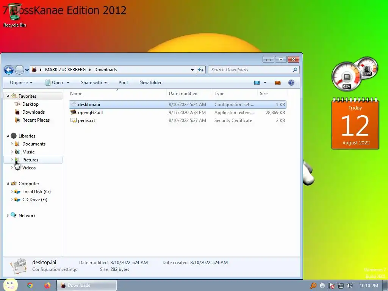The image size is (388, 291).
Task: Click the Network icon in sidebar
Action: coord(14,215)
